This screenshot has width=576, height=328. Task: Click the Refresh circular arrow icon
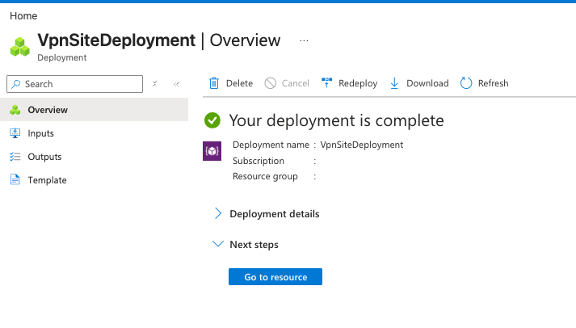[466, 83]
